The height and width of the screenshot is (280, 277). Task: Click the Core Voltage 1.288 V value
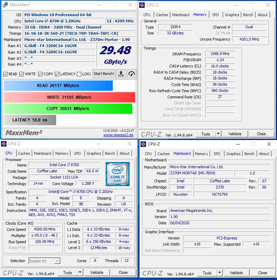coord(88,183)
